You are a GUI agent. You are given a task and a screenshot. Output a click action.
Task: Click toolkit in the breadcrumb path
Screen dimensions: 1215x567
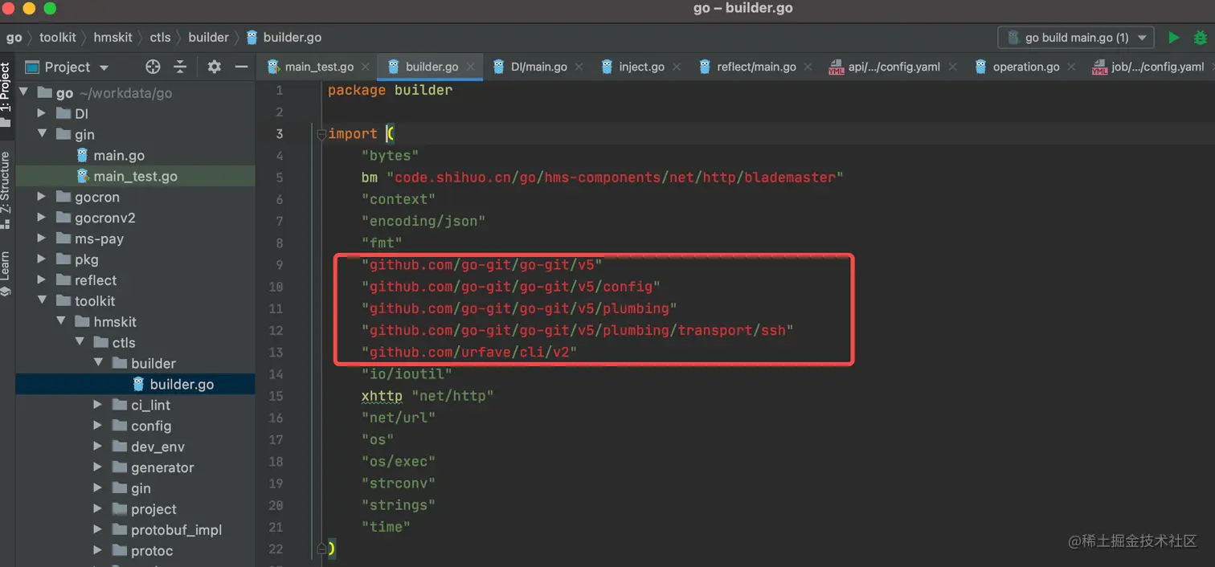click(x=58, y=38)
